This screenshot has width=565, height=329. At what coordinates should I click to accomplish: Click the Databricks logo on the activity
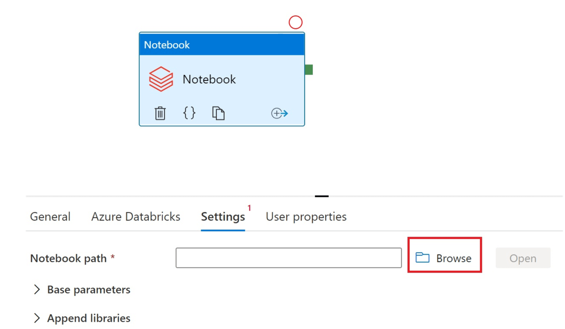(161, 78)
